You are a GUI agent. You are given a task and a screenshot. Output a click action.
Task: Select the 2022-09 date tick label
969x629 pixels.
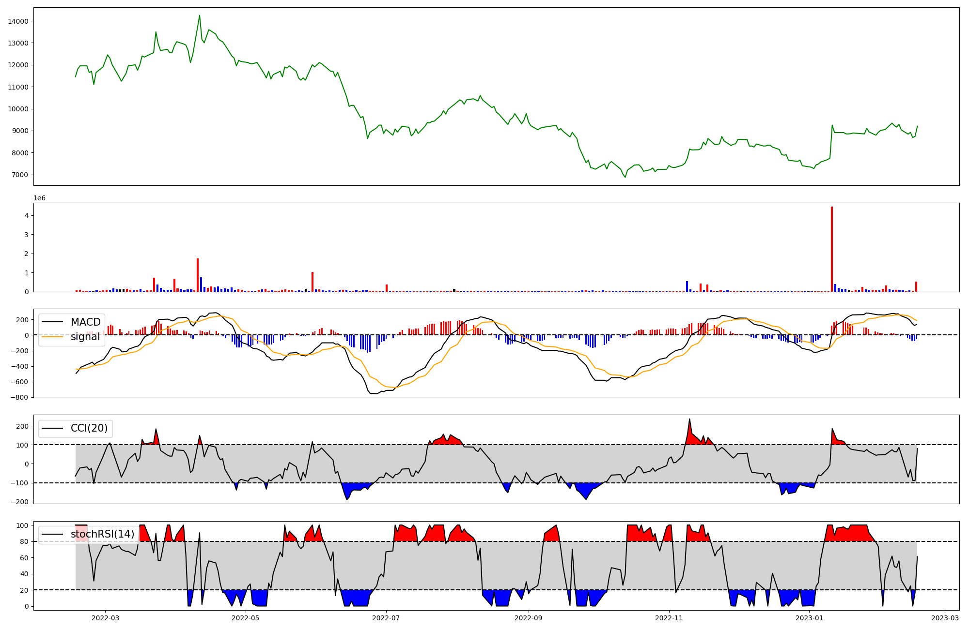point(529,618)
